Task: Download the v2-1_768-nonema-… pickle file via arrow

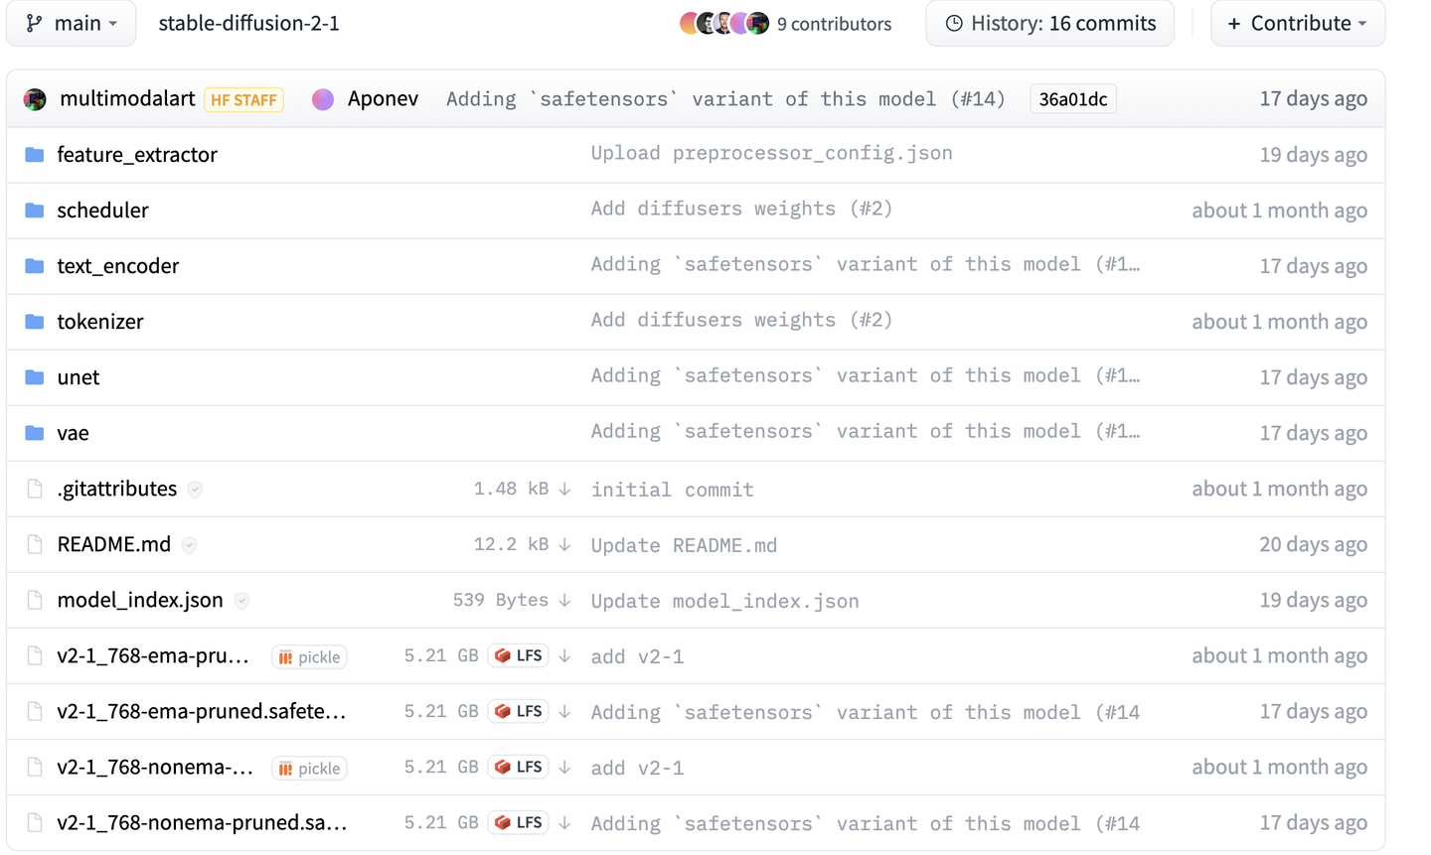Action: pyautogui.click(x=564, y=767)
